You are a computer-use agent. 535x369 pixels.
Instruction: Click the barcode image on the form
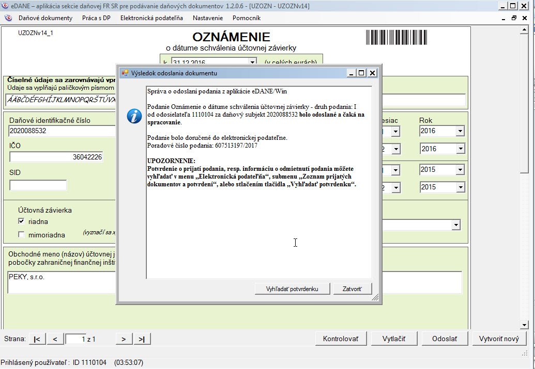396,37
